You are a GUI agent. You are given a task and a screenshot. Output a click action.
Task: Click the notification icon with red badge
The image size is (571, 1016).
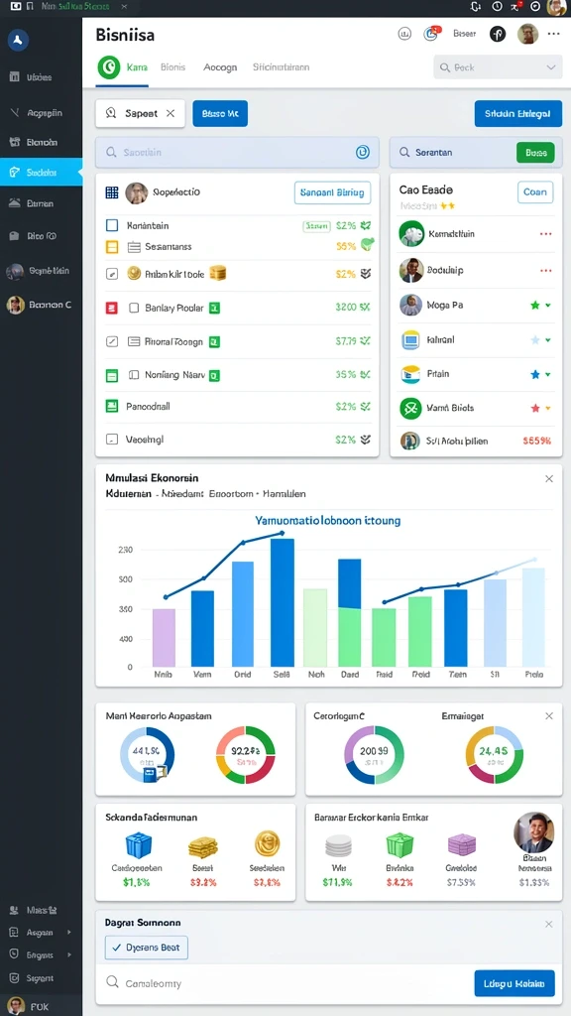click(x=431, y=34)
